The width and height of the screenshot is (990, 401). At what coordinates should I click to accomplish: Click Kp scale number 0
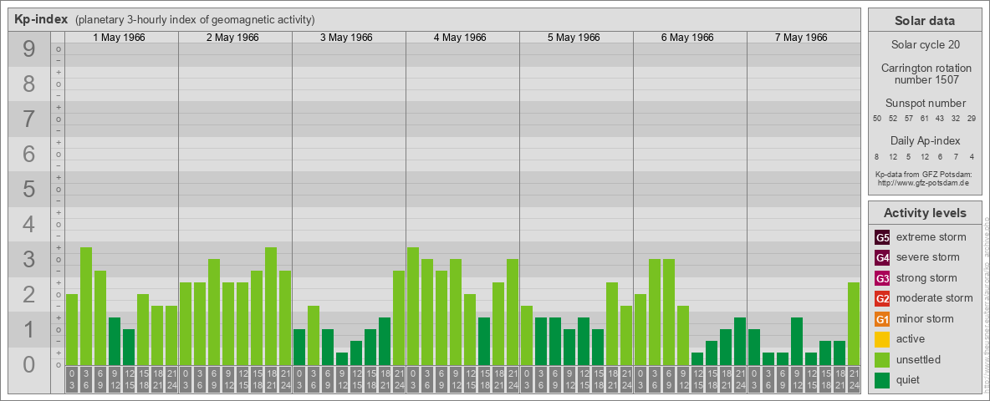pyautogui.click(x=29, y=364)
